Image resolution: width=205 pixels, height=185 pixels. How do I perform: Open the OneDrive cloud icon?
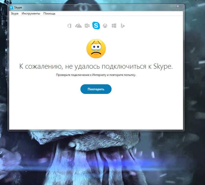tap(78, 26)
